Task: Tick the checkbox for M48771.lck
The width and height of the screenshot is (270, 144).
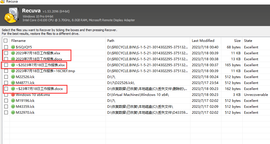Action: coord(6,83)
